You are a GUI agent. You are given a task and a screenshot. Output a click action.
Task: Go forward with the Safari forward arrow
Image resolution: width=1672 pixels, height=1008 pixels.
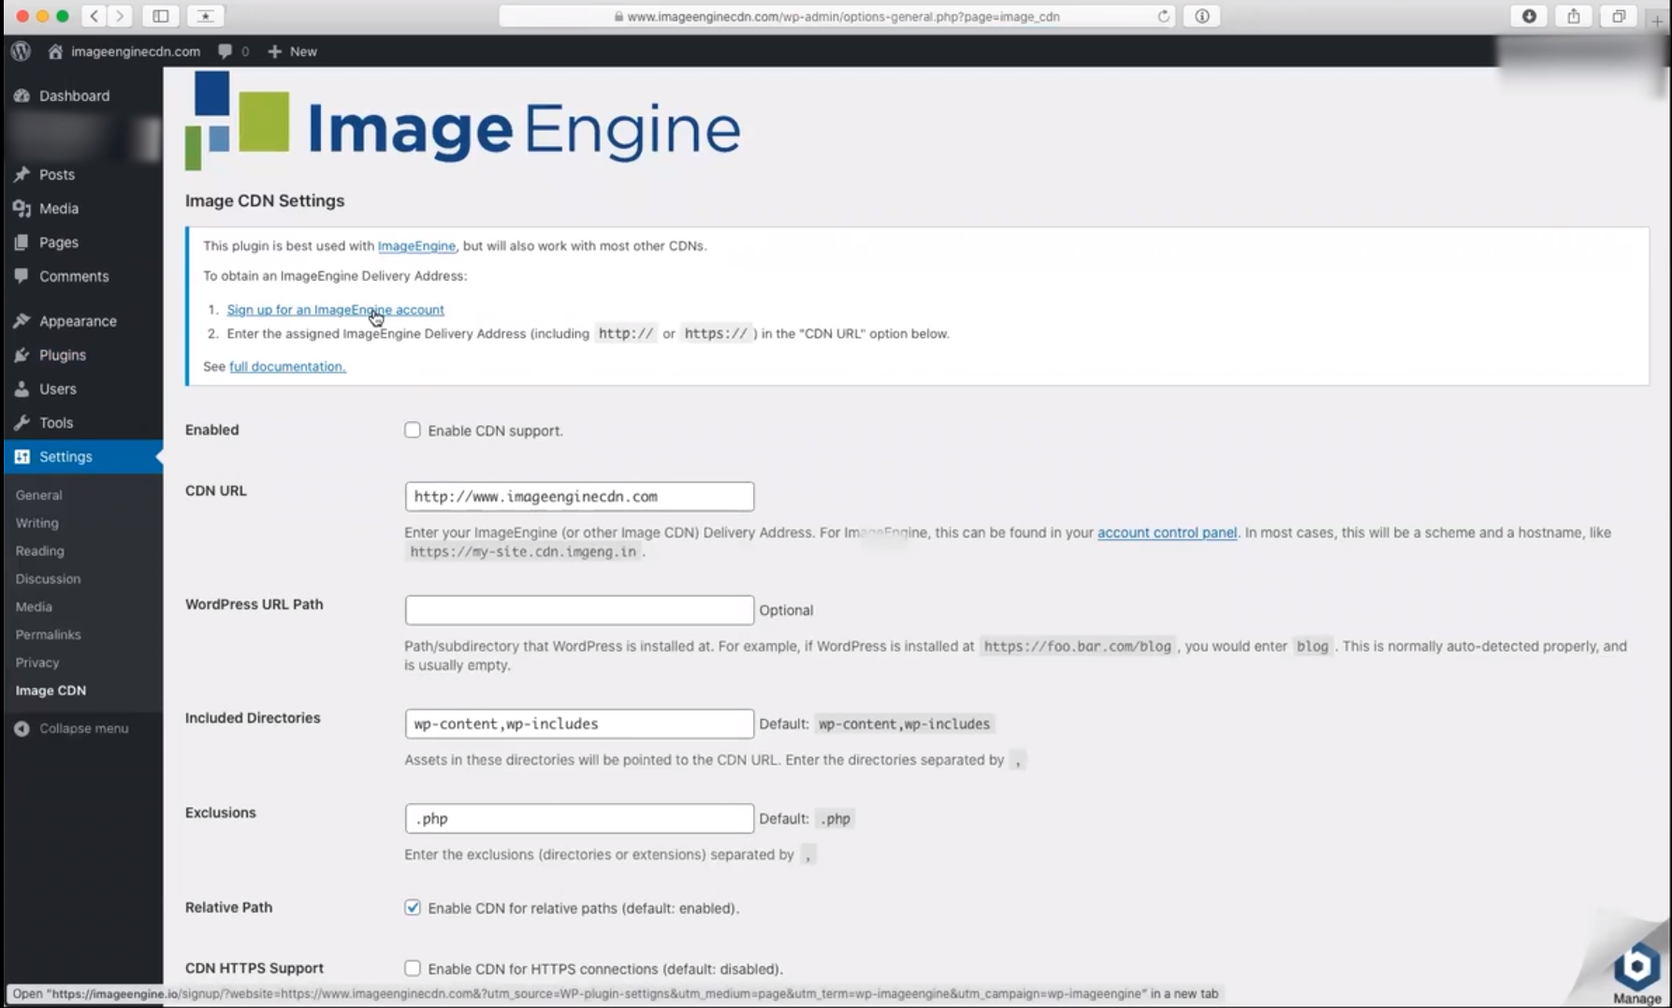click(x=120, y=16)
